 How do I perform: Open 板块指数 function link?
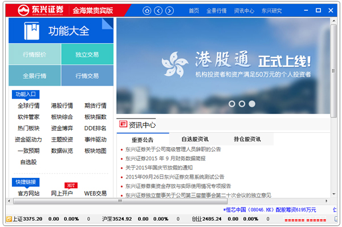click(95, 117)
